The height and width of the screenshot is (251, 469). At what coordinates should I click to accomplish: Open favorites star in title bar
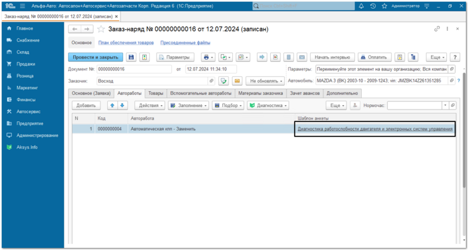point(384,6)
